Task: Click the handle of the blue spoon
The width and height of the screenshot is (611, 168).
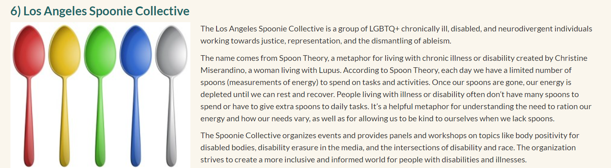Action: (136, 121)
